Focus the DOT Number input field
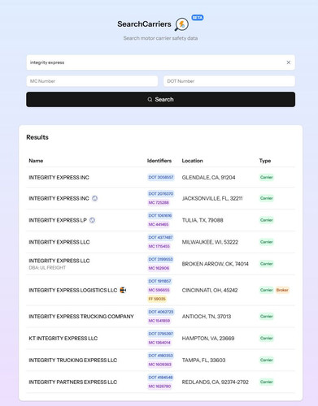The height and width of the screenshot is (406, 318). point(229,81)
